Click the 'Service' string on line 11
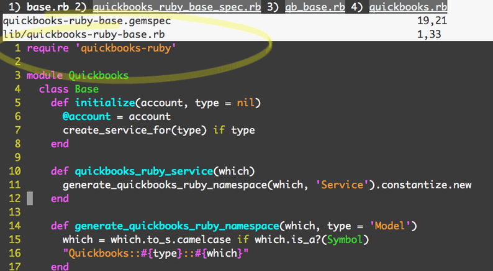The height and width of the screenshot is (271, 493). click(x=342, y=185)
